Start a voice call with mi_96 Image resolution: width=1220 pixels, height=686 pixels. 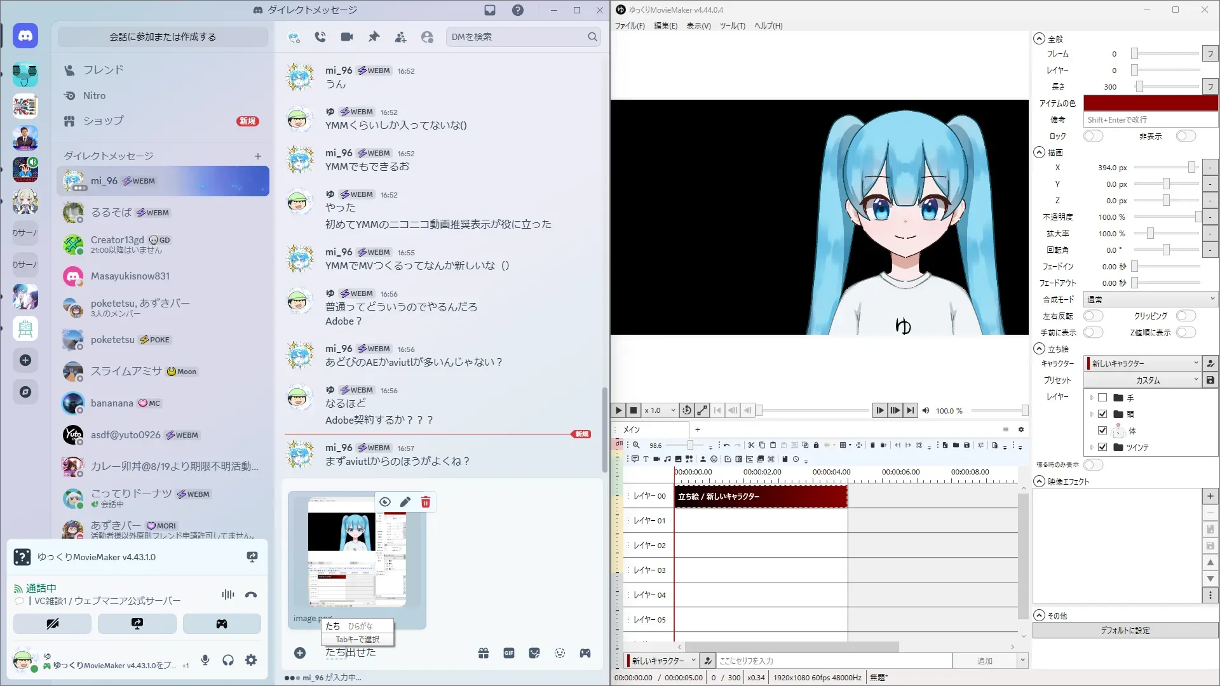(320, 37)
